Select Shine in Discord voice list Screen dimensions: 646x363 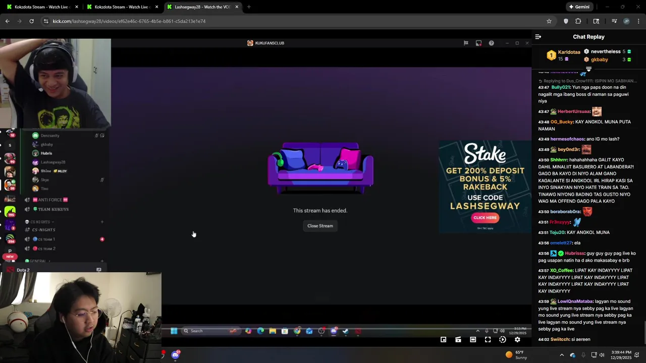pos(46,171)
